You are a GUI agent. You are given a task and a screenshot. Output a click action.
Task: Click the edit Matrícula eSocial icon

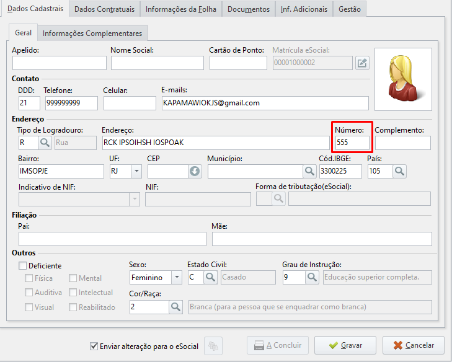tap(362, 63)
